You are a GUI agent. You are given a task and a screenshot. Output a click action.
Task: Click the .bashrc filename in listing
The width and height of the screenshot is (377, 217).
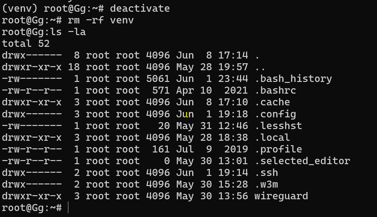click(x=275, y=90)
